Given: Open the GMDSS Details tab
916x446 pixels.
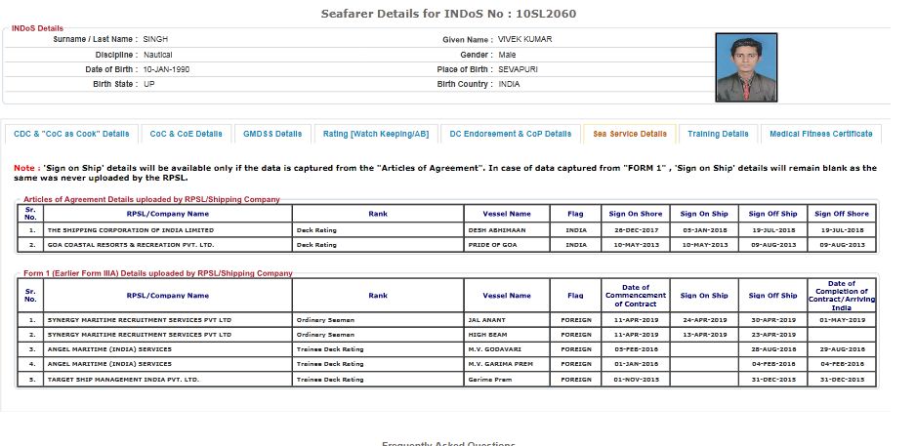Looking at the screenshot, I should coord(272,134).
